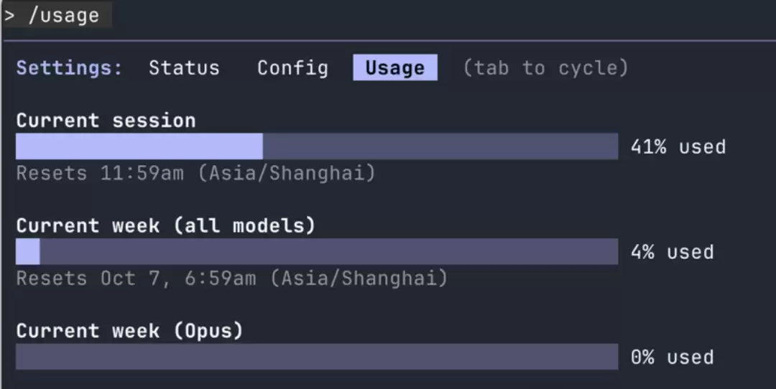
Task: Click the Current week (Opus) heading
Action: coord(129,331)
